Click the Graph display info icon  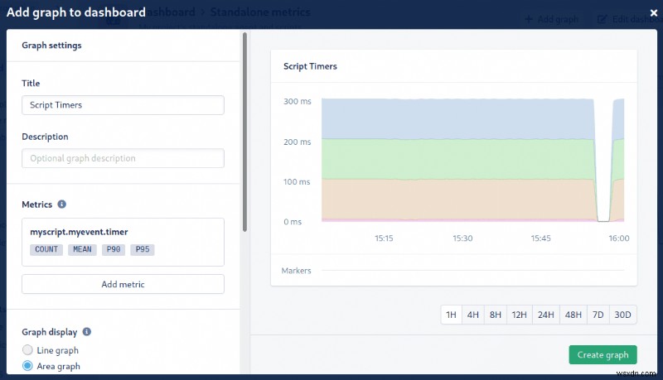tap(87, 332)
